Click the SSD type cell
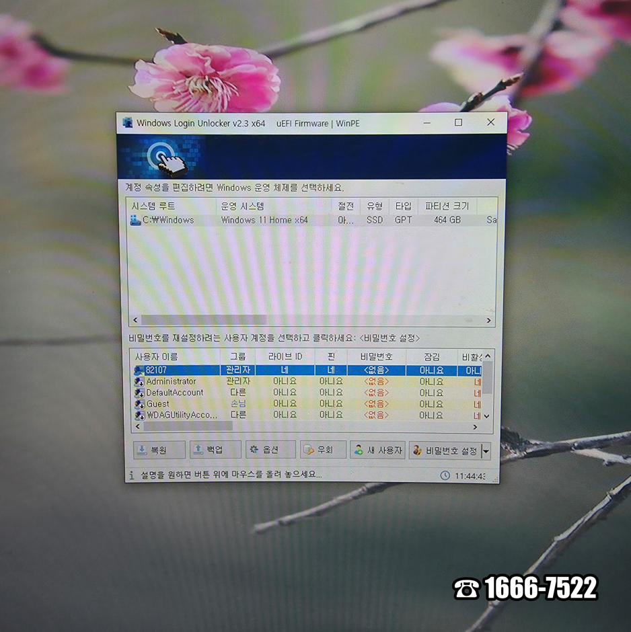 tap(375, 220)
